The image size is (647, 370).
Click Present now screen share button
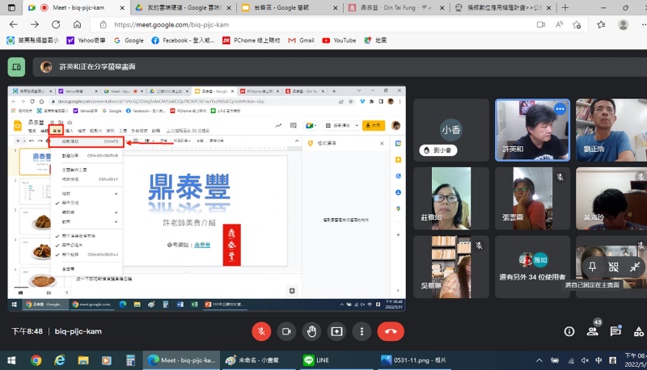(336, 331)
